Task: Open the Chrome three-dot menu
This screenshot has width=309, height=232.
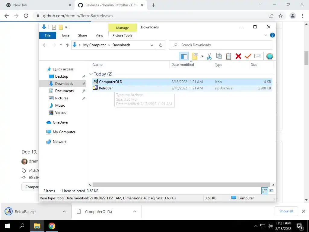Action: [302, 16]
